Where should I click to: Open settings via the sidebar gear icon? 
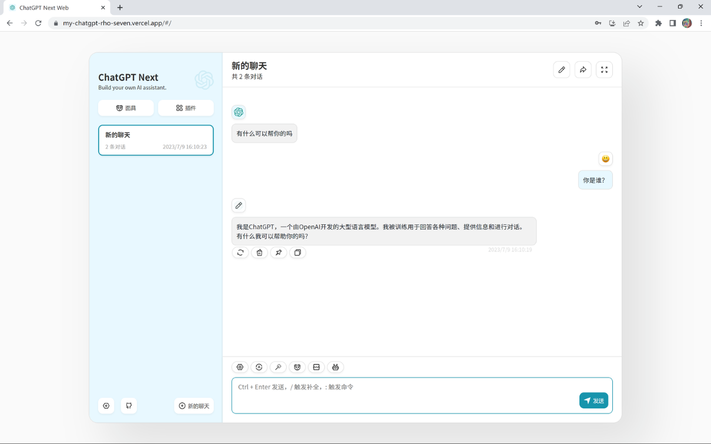pos(106,406)
